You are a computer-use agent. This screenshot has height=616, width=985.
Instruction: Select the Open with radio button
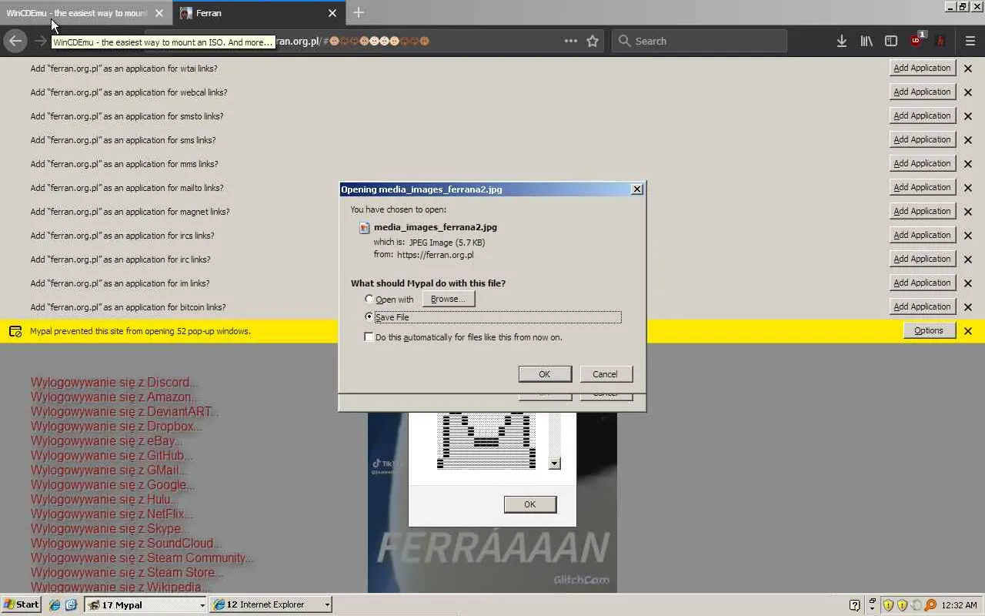pyautogui.click(x=369, y=299)
